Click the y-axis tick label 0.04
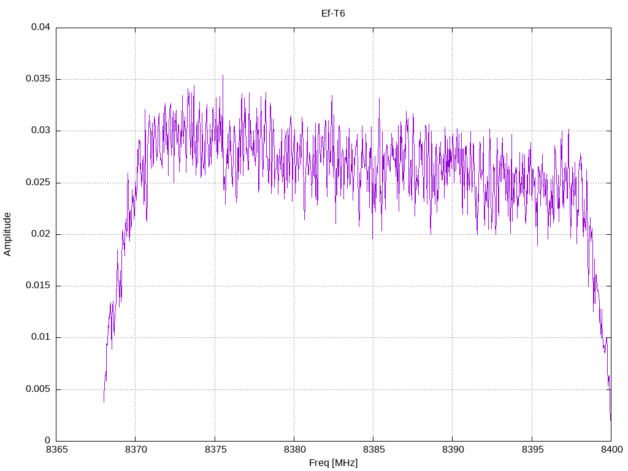 tap(41, 27)
